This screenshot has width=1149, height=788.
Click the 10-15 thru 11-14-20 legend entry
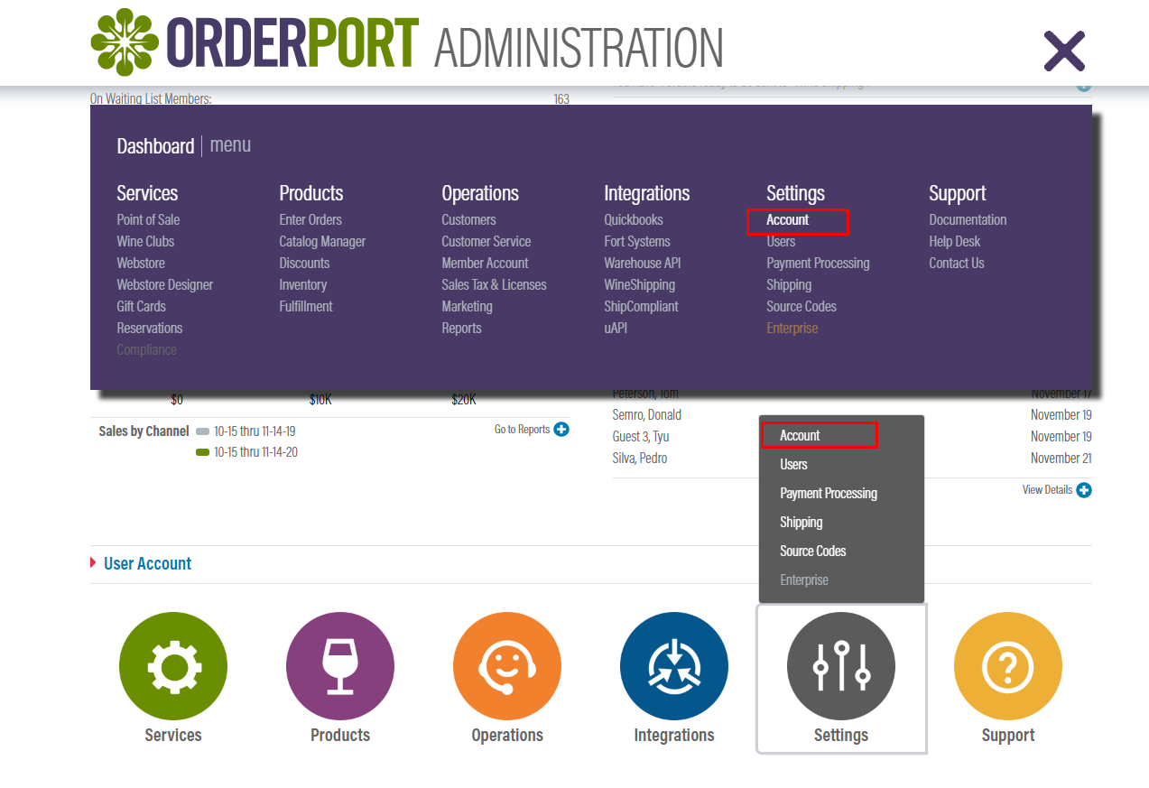tap(246, 451)
